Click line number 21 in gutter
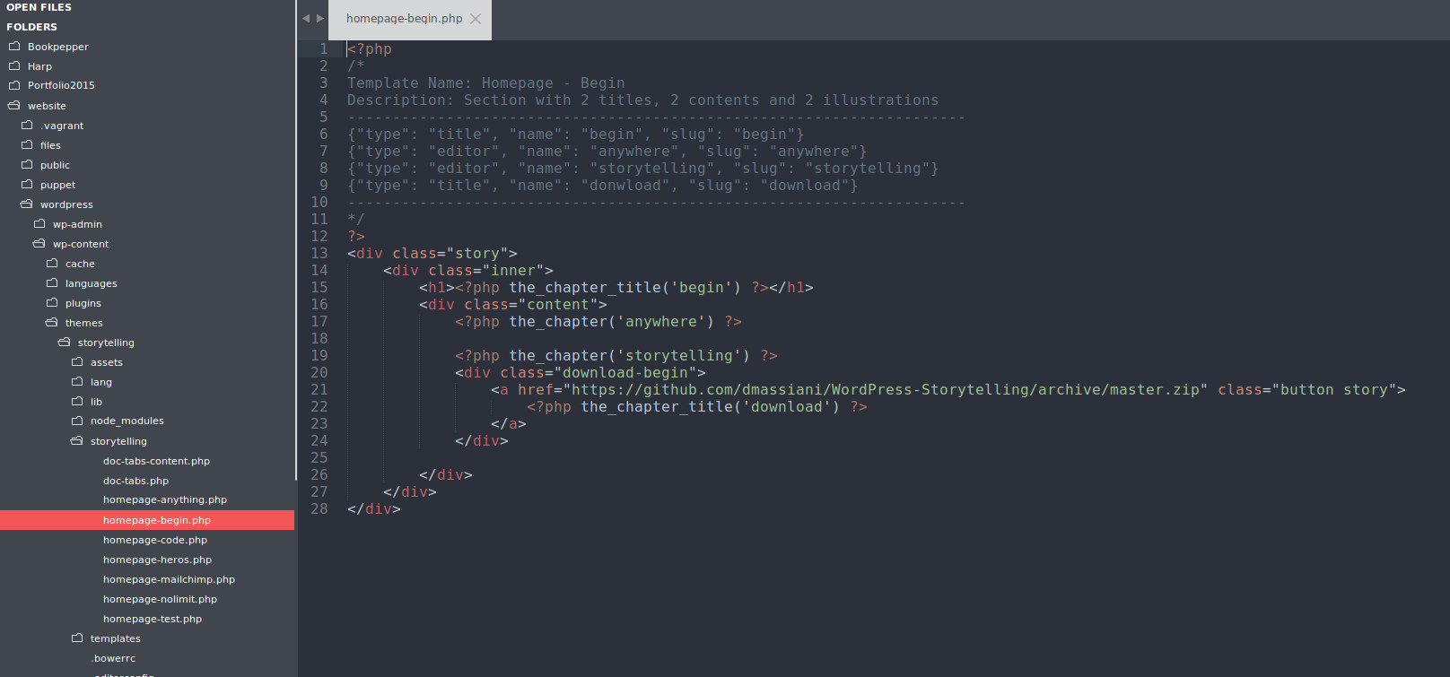 pyautogui.click(x=319, y=389)
